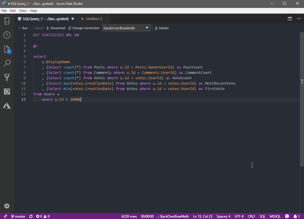Click the value 10000 on line 13
Viewport: 304px width, 219px height.
(x=76, y=100)
